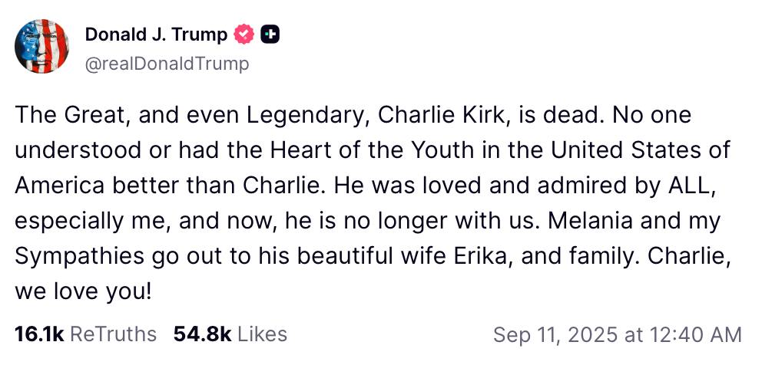Click the word "Sympathies" in post

click(79, 257)
